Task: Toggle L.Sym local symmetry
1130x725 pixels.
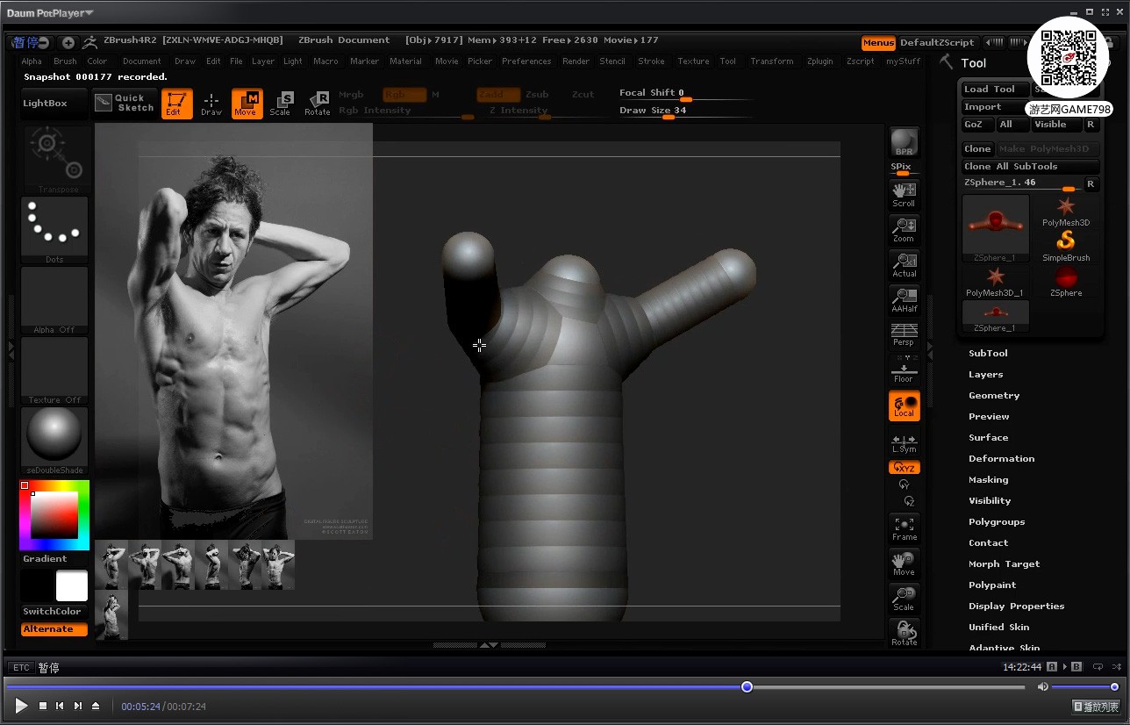Action: pos(904,444)
